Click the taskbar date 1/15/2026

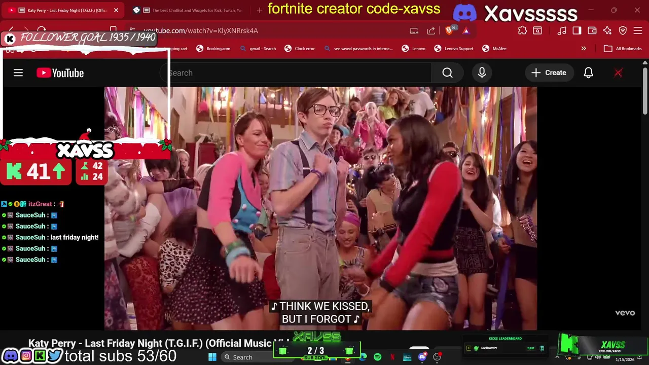point(625,359)
